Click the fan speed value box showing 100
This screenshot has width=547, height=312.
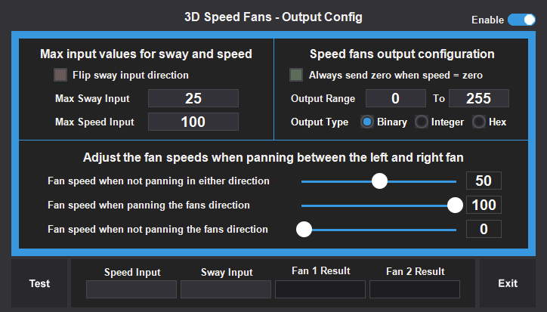click(x=484, y=205)
